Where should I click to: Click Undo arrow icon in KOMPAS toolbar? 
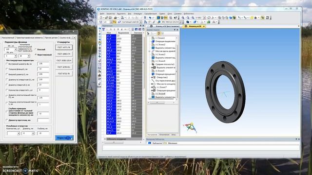[150, 18]
